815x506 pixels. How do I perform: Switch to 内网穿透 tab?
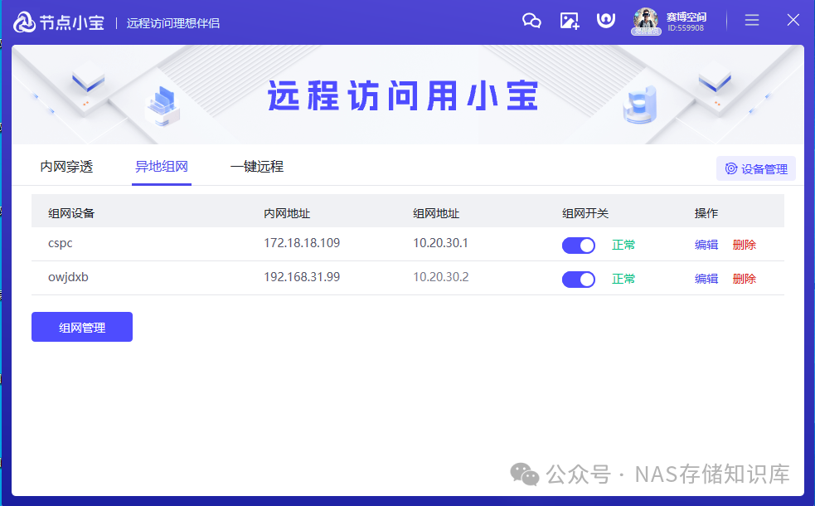pyautogui.click(x=66, y=167)
